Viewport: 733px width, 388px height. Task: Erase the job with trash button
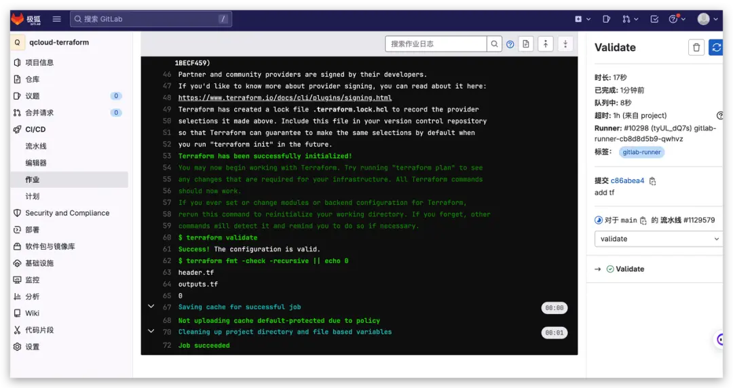[696, 47]
